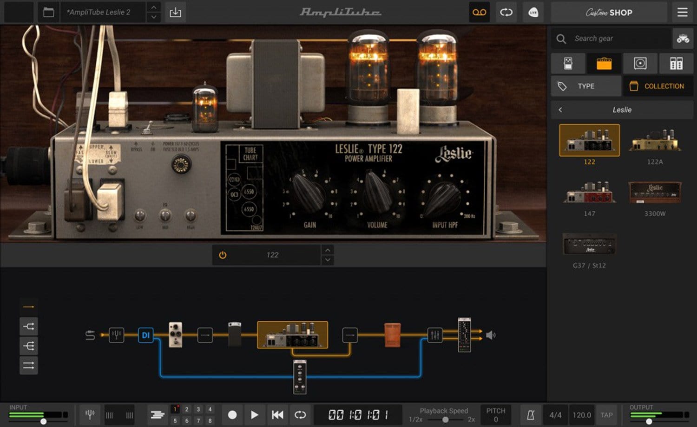This screenshot has height=427, width=697.
Task: Click previous preset arrow next to preset name
Action: 153,7
